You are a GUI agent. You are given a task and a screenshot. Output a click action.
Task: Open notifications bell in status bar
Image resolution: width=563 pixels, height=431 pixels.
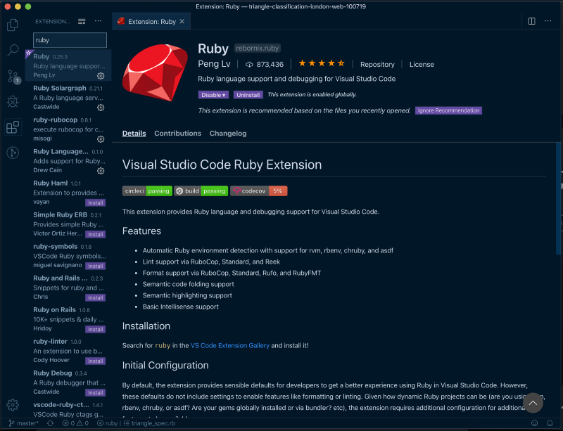click(550, 423)
